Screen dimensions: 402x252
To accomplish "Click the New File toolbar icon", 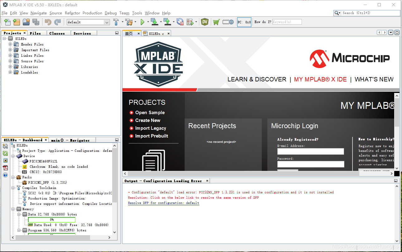I will [x=7, y=22].
